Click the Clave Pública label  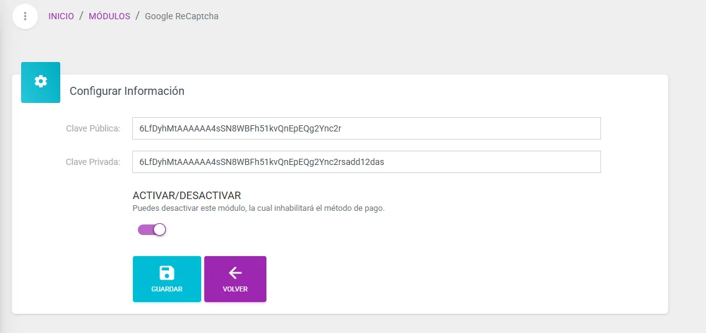click(x=93, y=128)
